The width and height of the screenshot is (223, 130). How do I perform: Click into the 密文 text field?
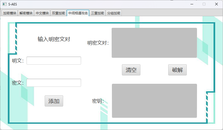click(54, 83)
